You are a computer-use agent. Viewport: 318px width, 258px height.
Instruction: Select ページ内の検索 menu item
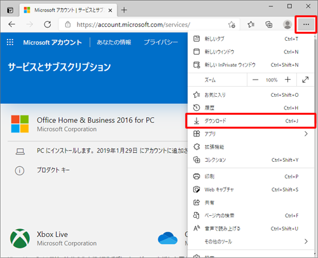(x=251, y=215)
